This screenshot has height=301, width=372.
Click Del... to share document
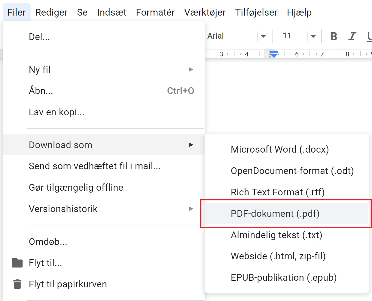[39, 37]
